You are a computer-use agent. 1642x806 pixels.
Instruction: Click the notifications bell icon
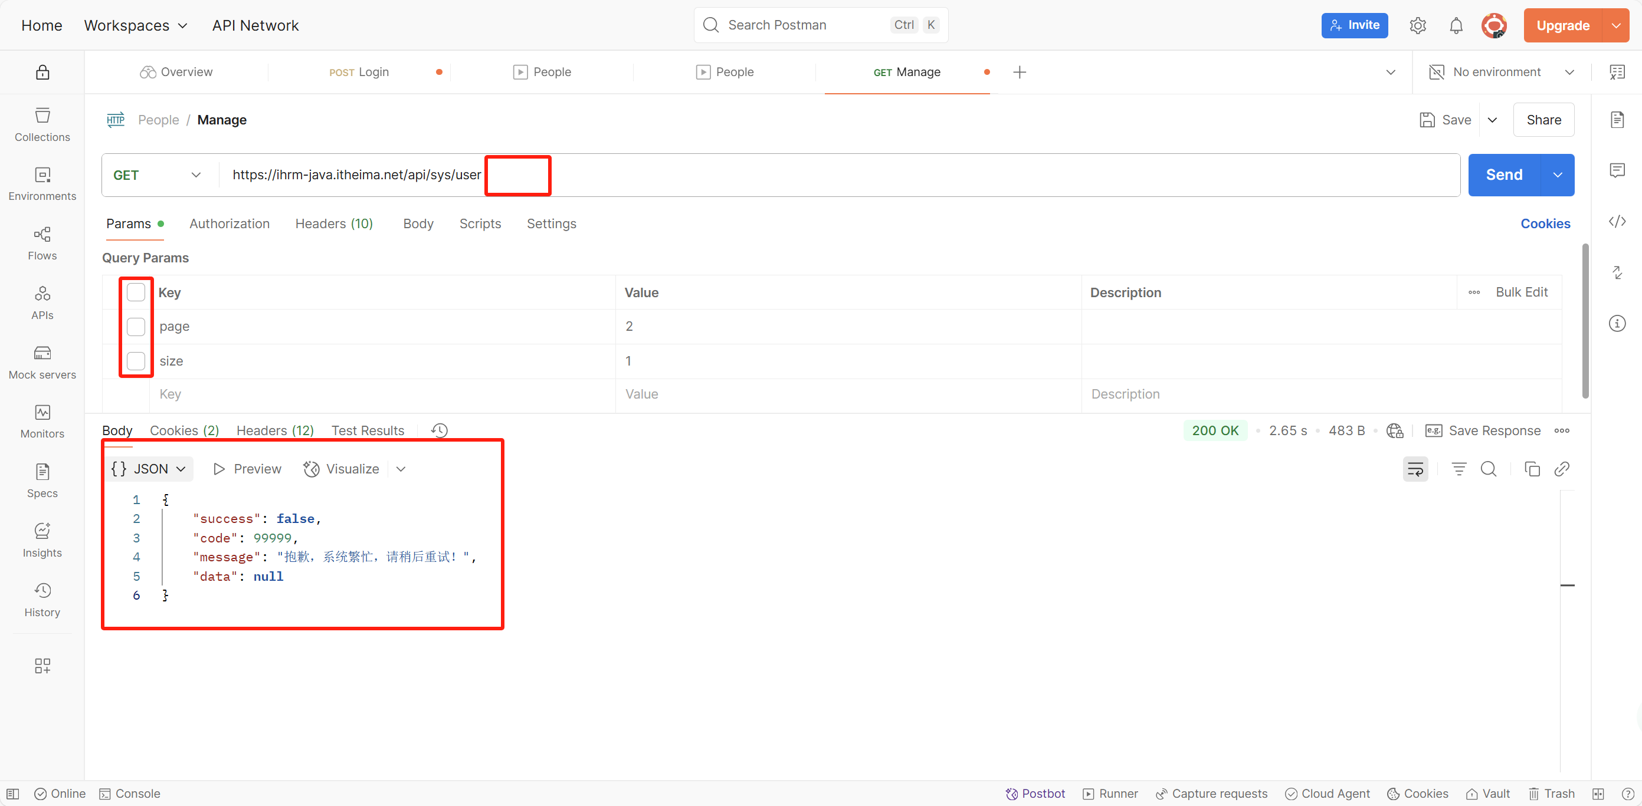[1456, 25]
